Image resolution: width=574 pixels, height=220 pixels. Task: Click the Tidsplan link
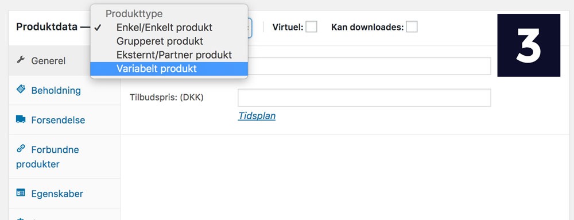pos(257,116)
